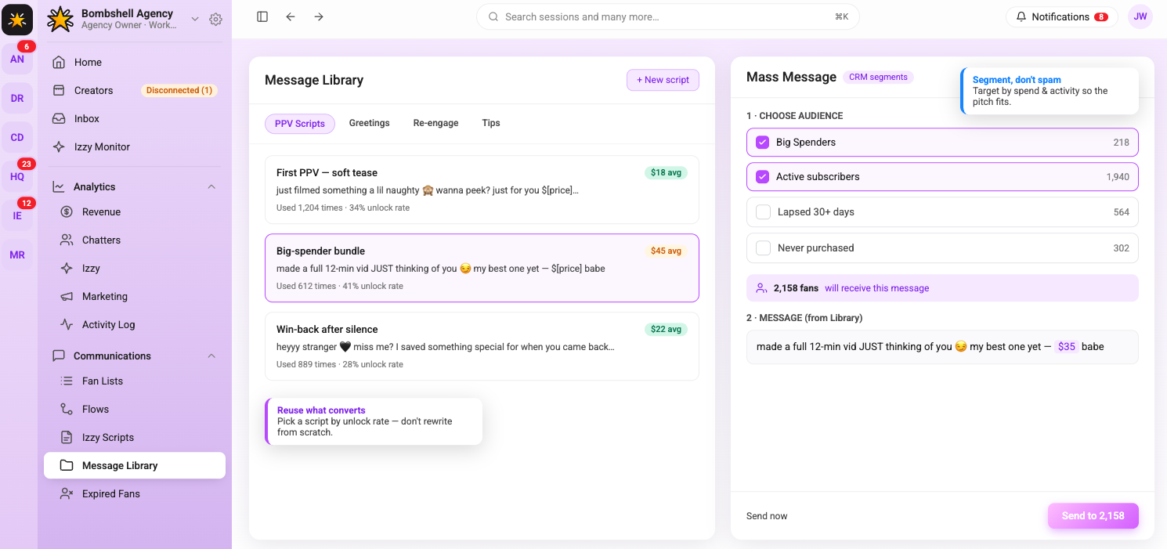Focus the Search sessions field

(667, 16)
